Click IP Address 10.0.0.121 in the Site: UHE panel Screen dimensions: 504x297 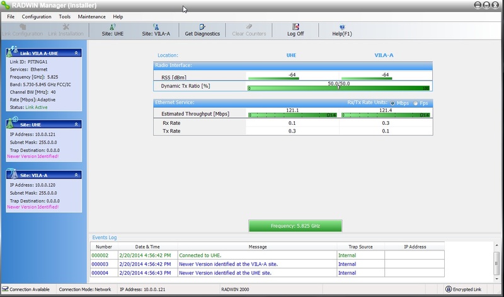pos(33,134)
